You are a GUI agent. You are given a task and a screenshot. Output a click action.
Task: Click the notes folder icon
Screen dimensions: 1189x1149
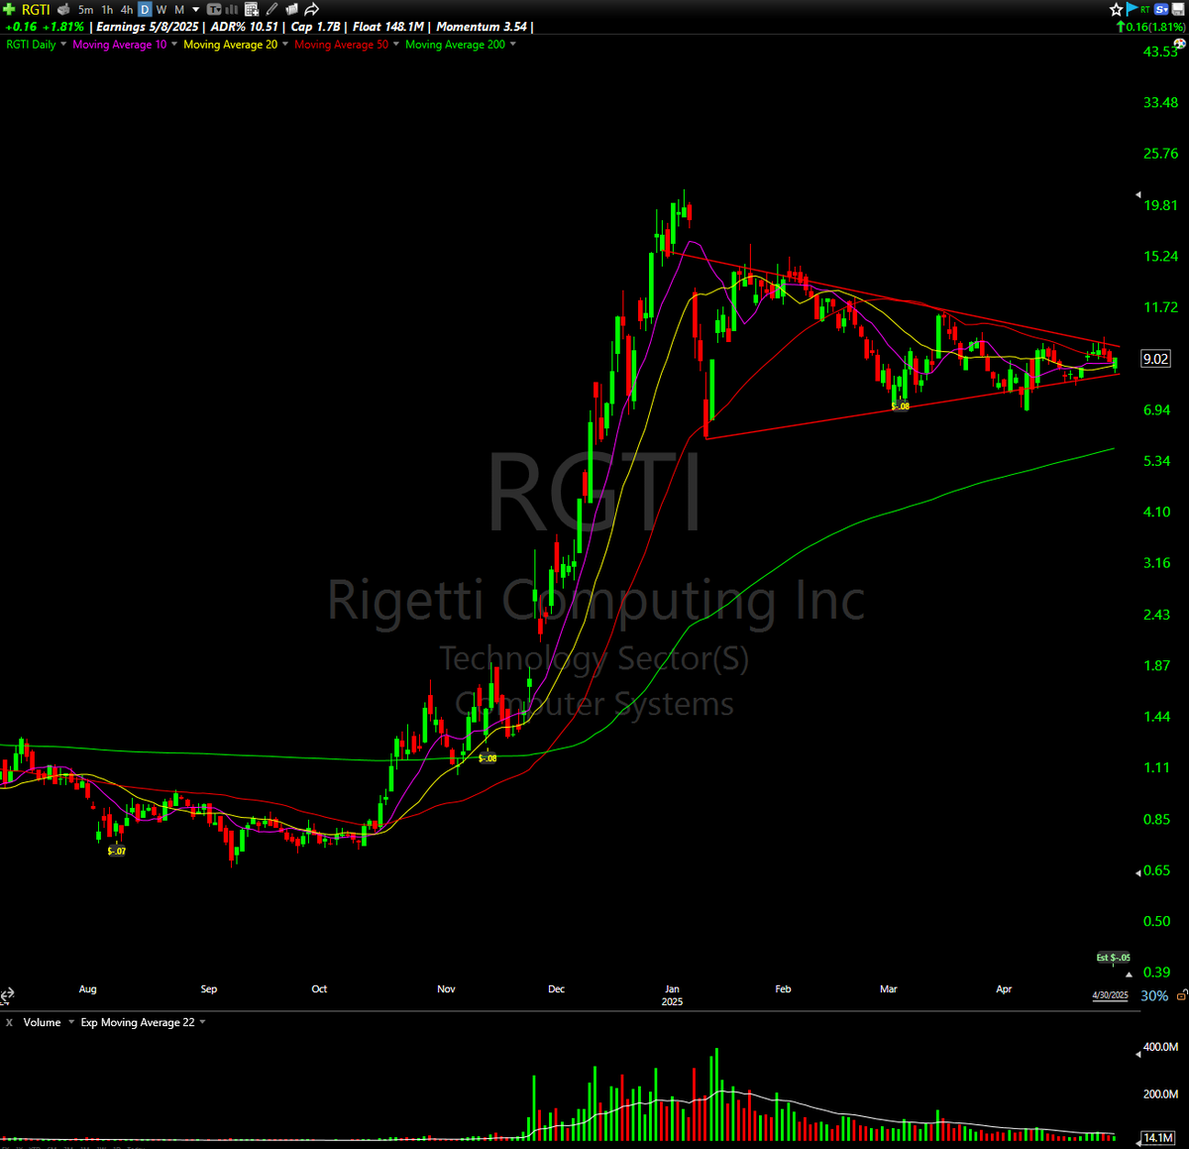click(291, 9)
